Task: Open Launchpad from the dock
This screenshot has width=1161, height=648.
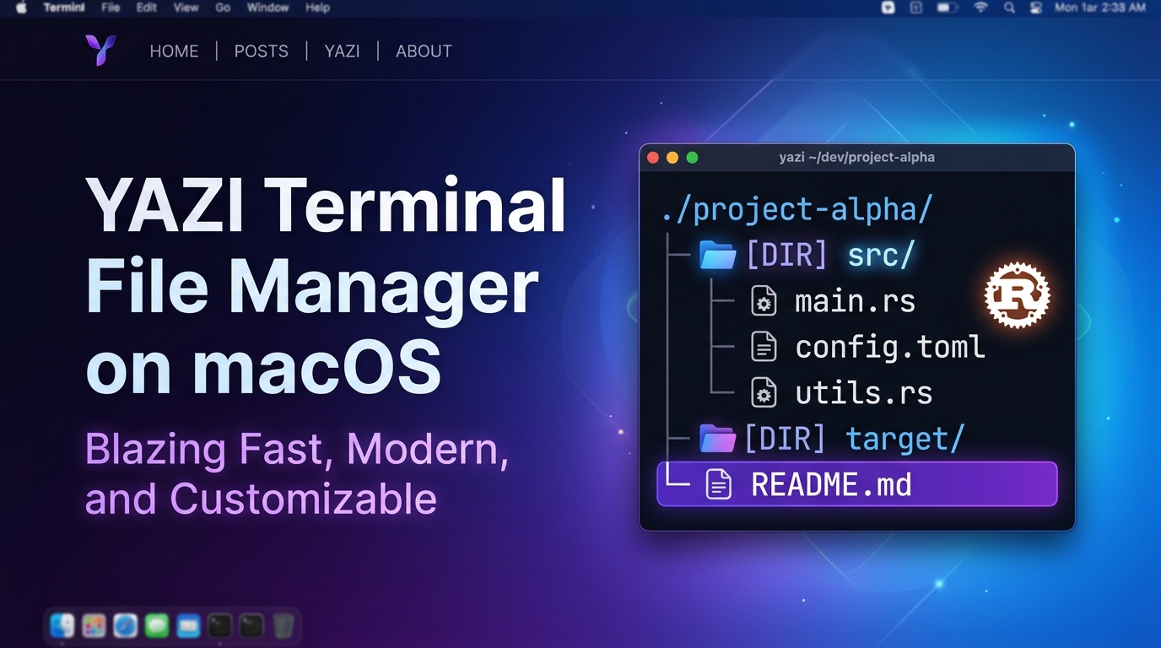Action: coord(94,626)
